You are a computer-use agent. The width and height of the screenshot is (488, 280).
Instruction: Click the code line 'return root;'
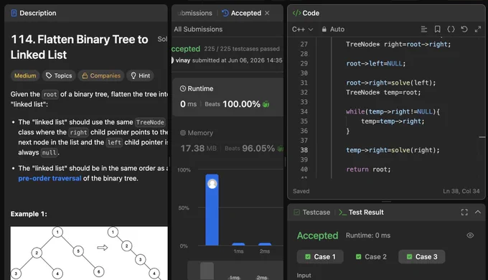coord(368,169)
